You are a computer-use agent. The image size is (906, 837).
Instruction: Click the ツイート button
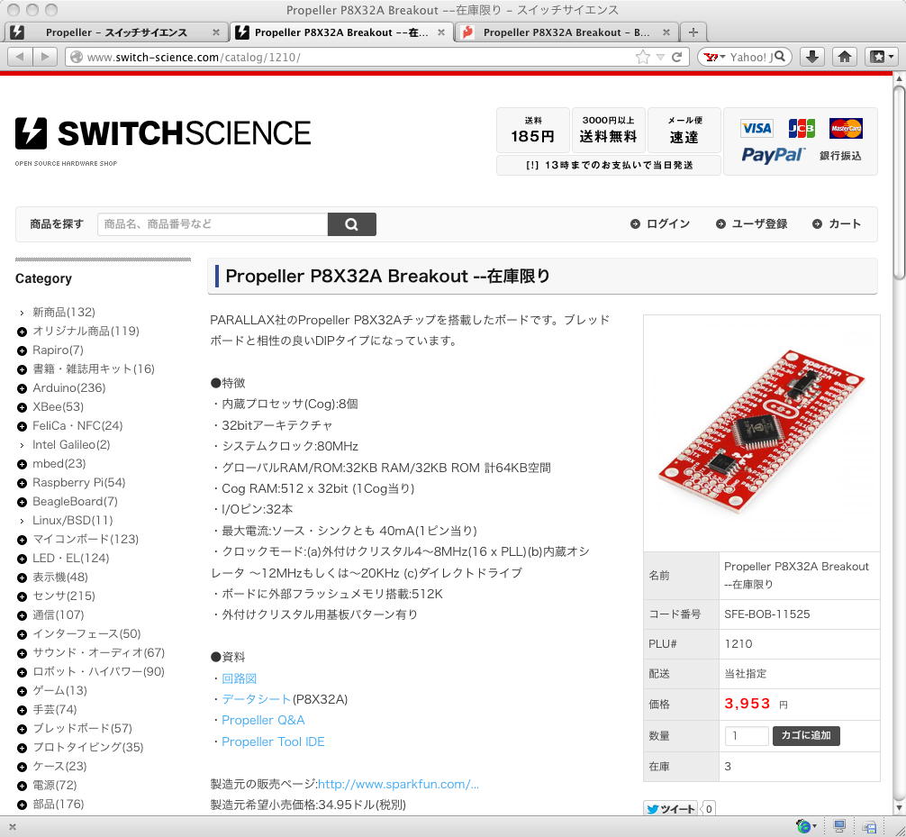click(x=670, y=809)
